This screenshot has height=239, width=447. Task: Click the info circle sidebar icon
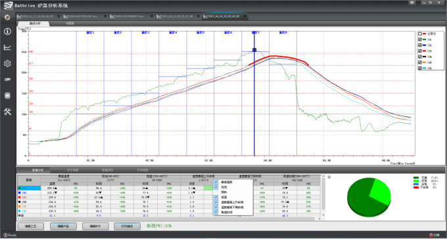click(x=7, y=32)
